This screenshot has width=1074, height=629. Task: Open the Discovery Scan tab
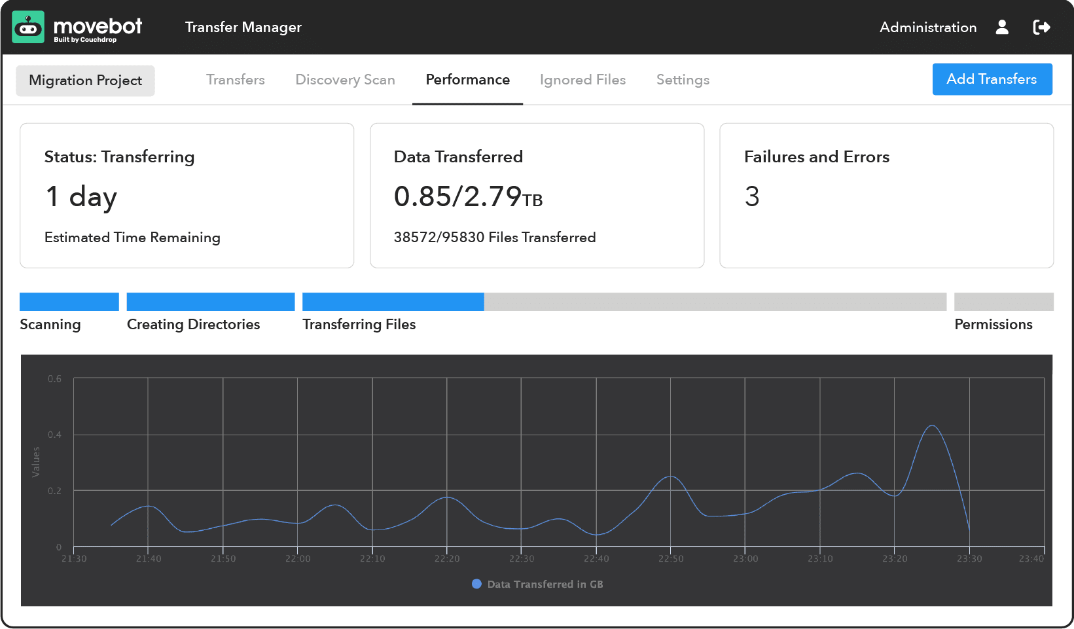345,80
